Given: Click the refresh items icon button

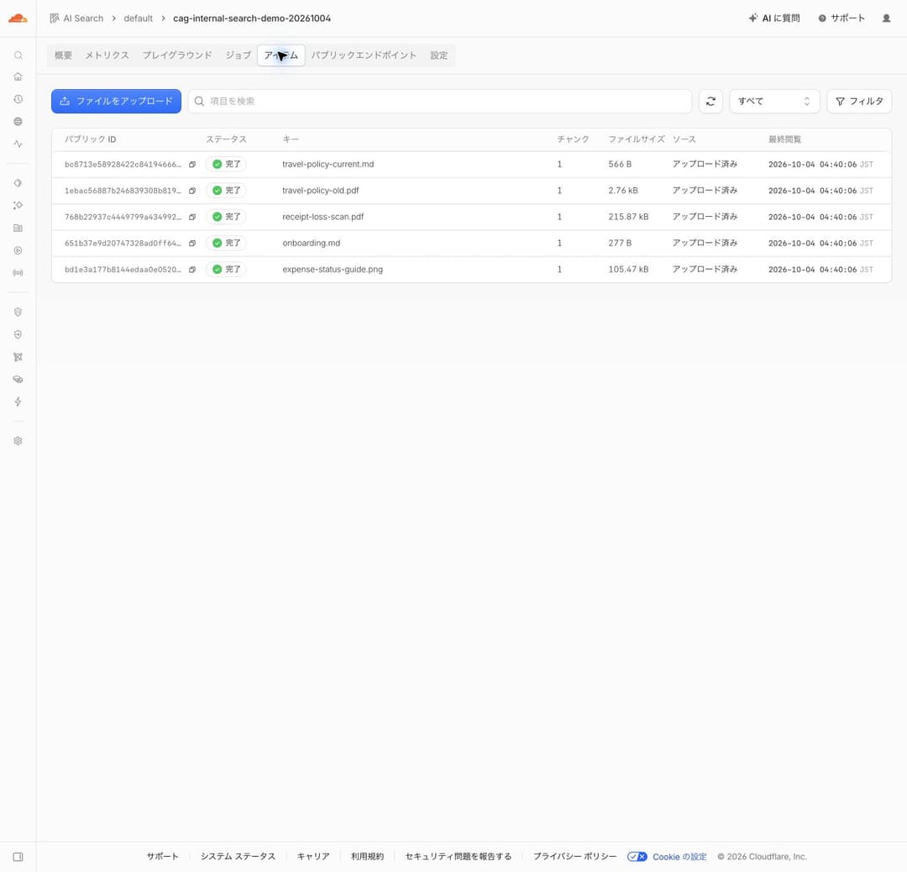Looking at the screenshot, I should (x=711, y=102).
